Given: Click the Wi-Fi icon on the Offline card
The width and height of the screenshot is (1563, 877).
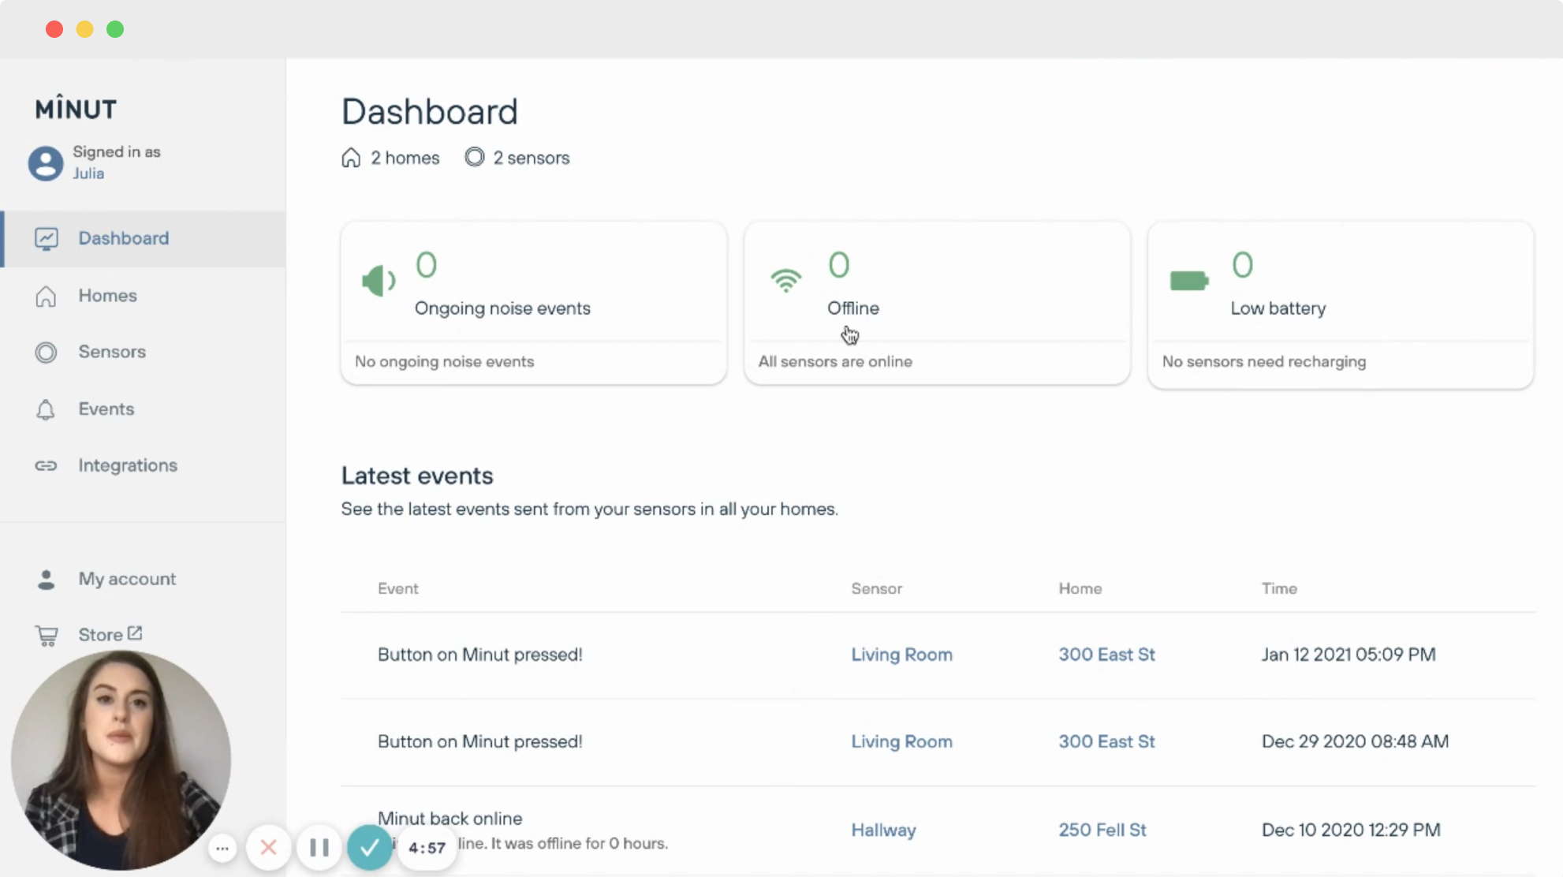Looking at the screenshot, I should click(785, 280).
